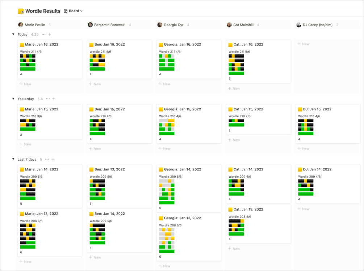Click the Wordle Results page icon
Viewport: 364px width, 271px height.
point(21,11)
